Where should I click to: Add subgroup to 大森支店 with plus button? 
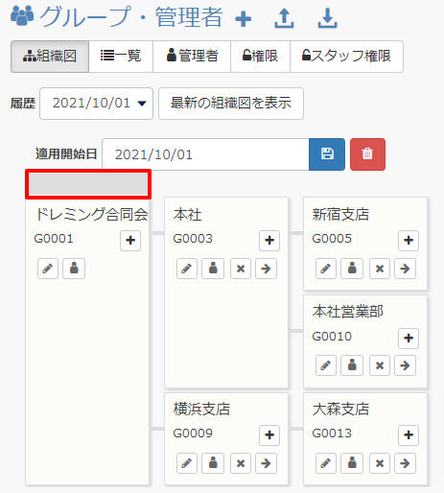[x=409, y=434]
